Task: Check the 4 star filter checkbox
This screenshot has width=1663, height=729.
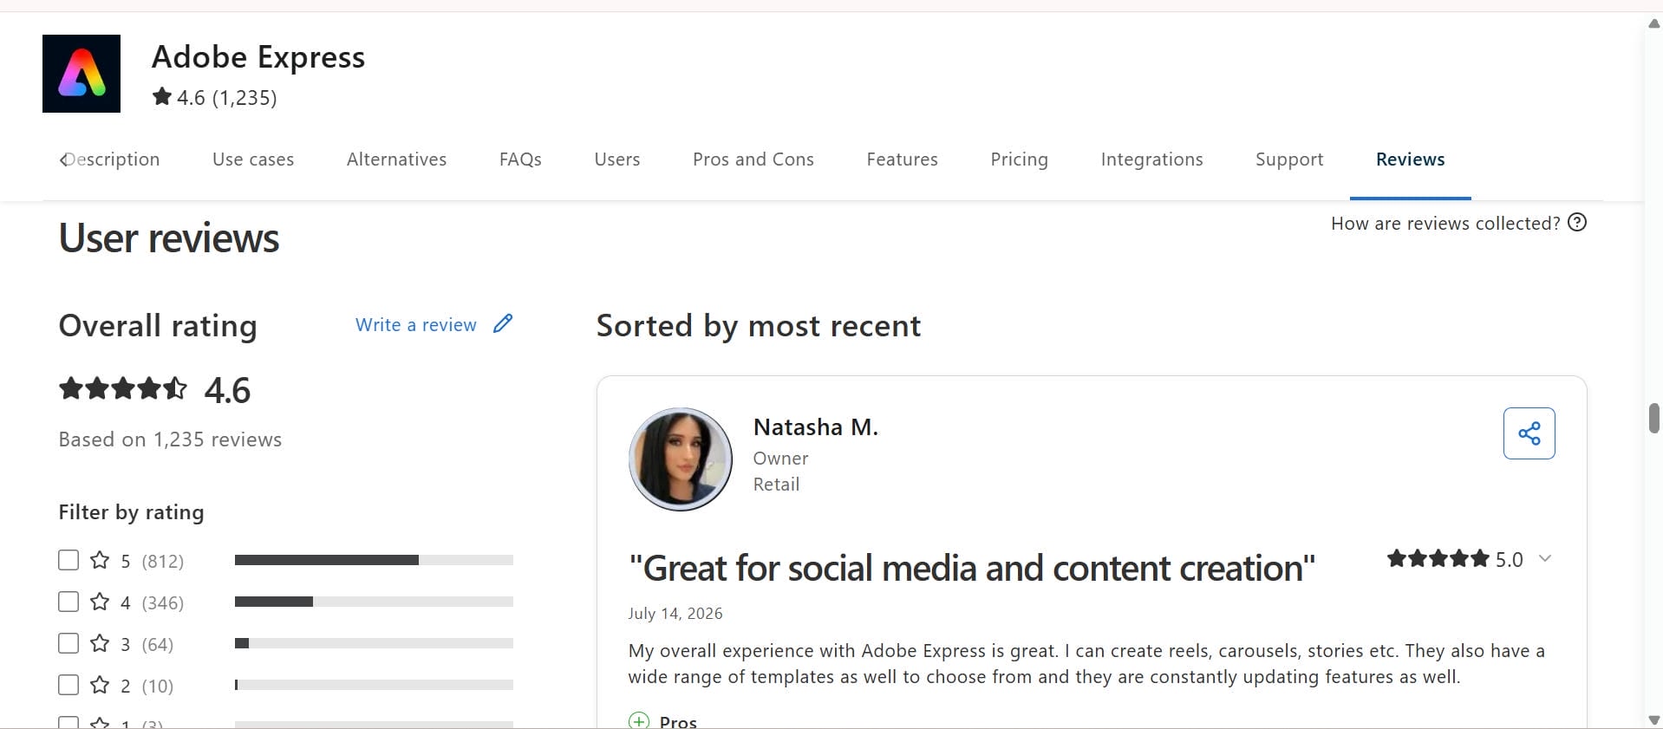Action: coord(68,602)
